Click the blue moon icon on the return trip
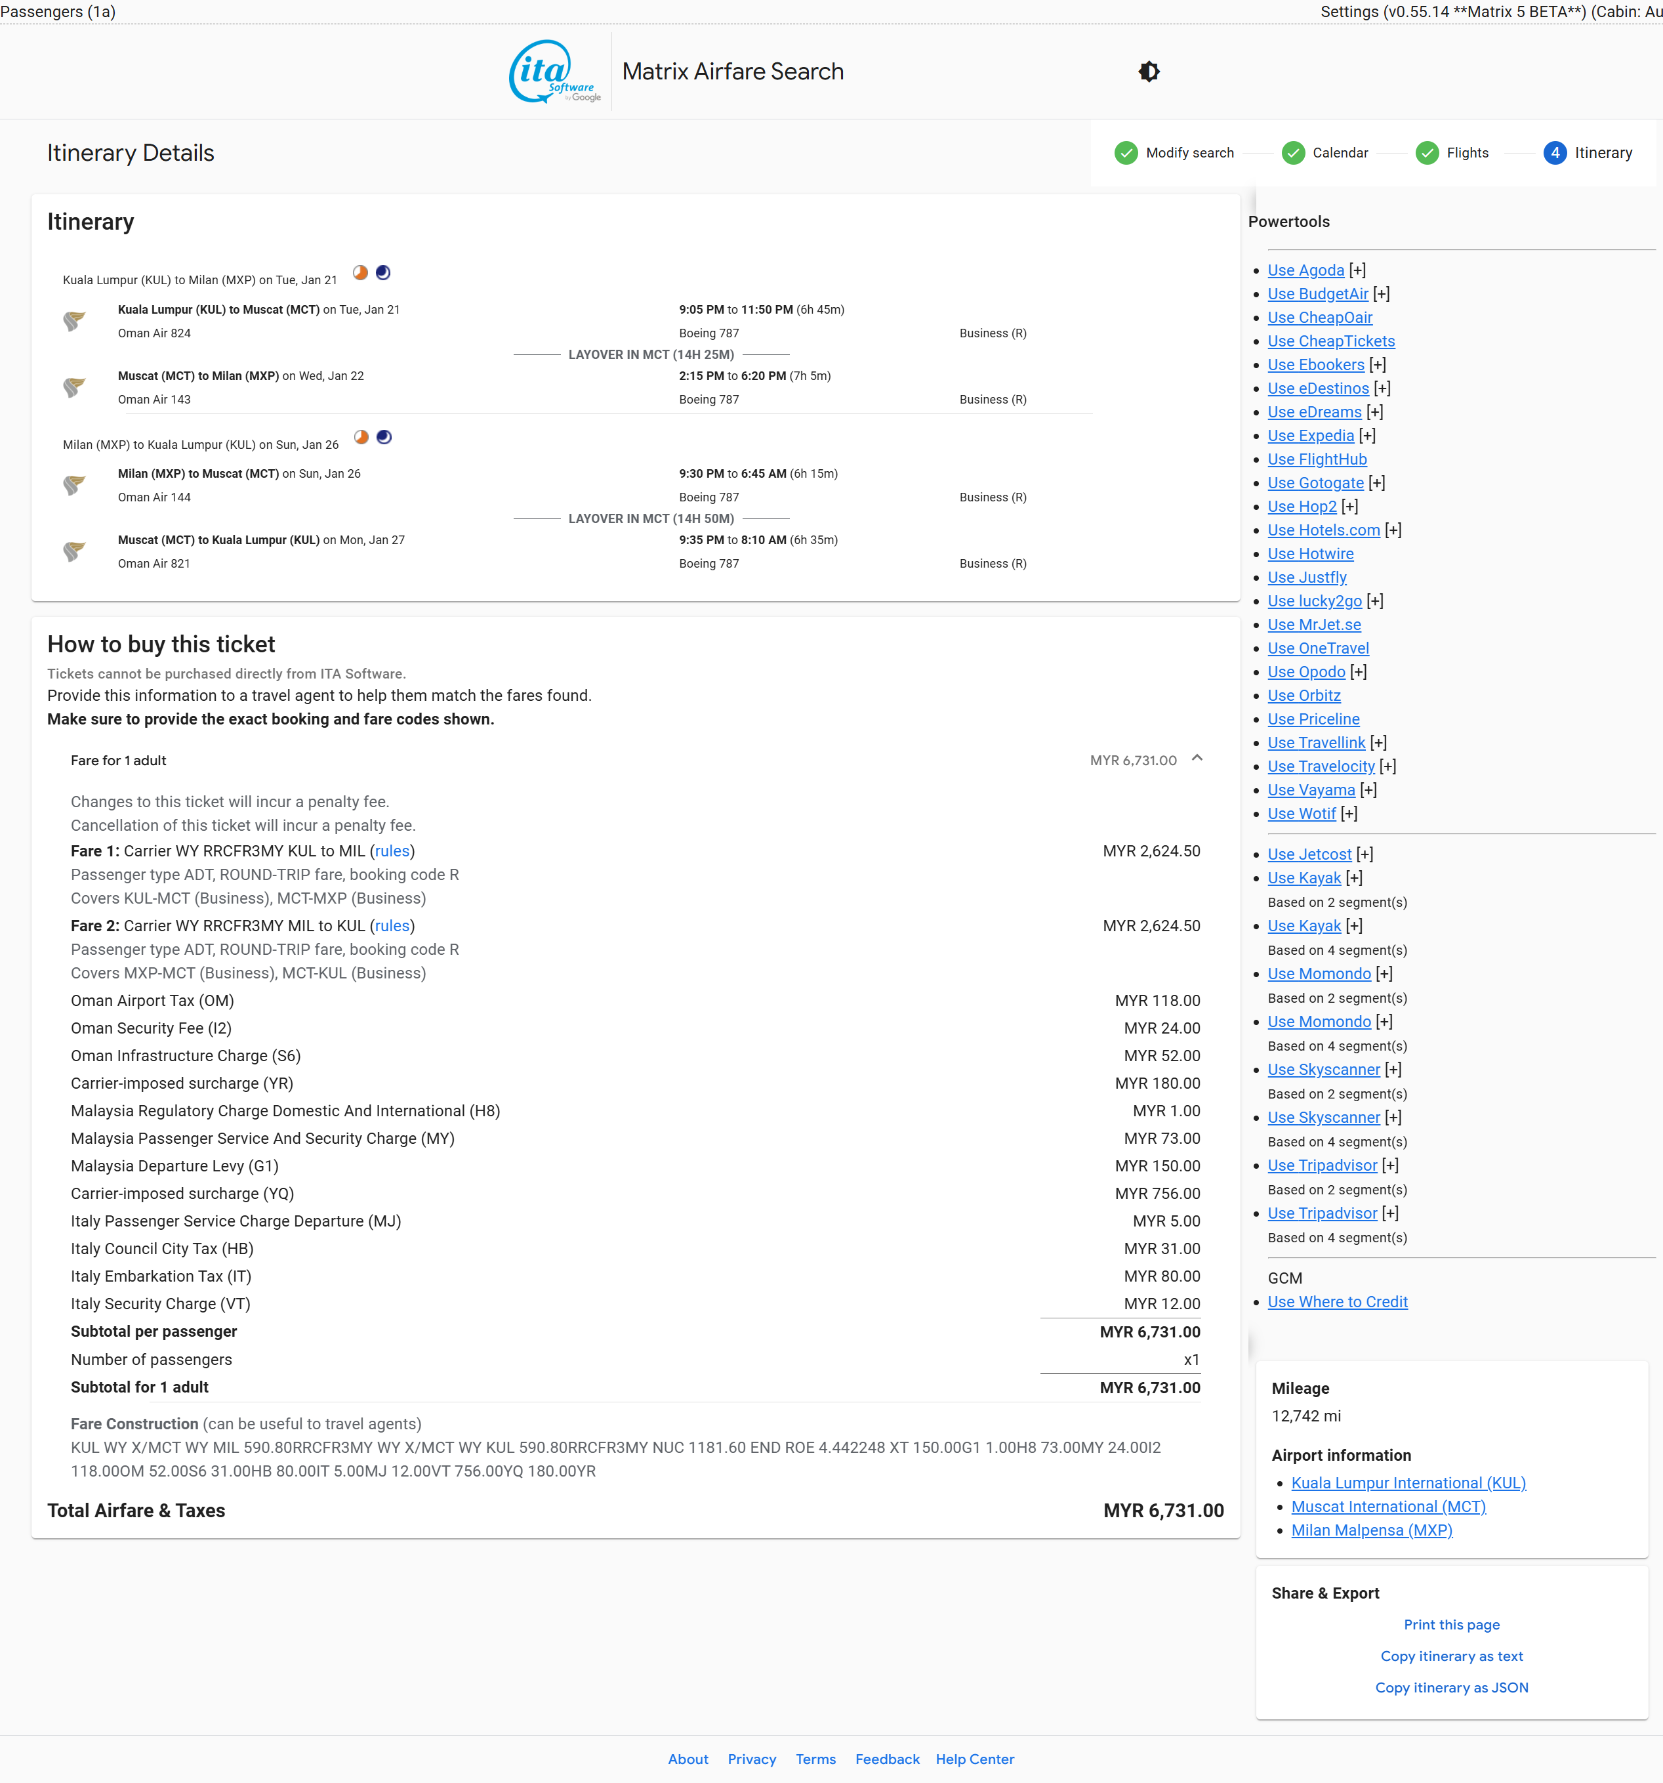Image resolution: width=1663 pixels, height=1783 pixels. (x=384, y=437)
